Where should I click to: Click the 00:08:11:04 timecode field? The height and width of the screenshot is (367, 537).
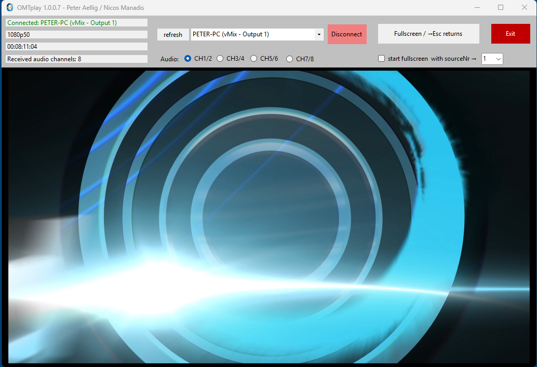pyautogui.click(x=76, y=47)
